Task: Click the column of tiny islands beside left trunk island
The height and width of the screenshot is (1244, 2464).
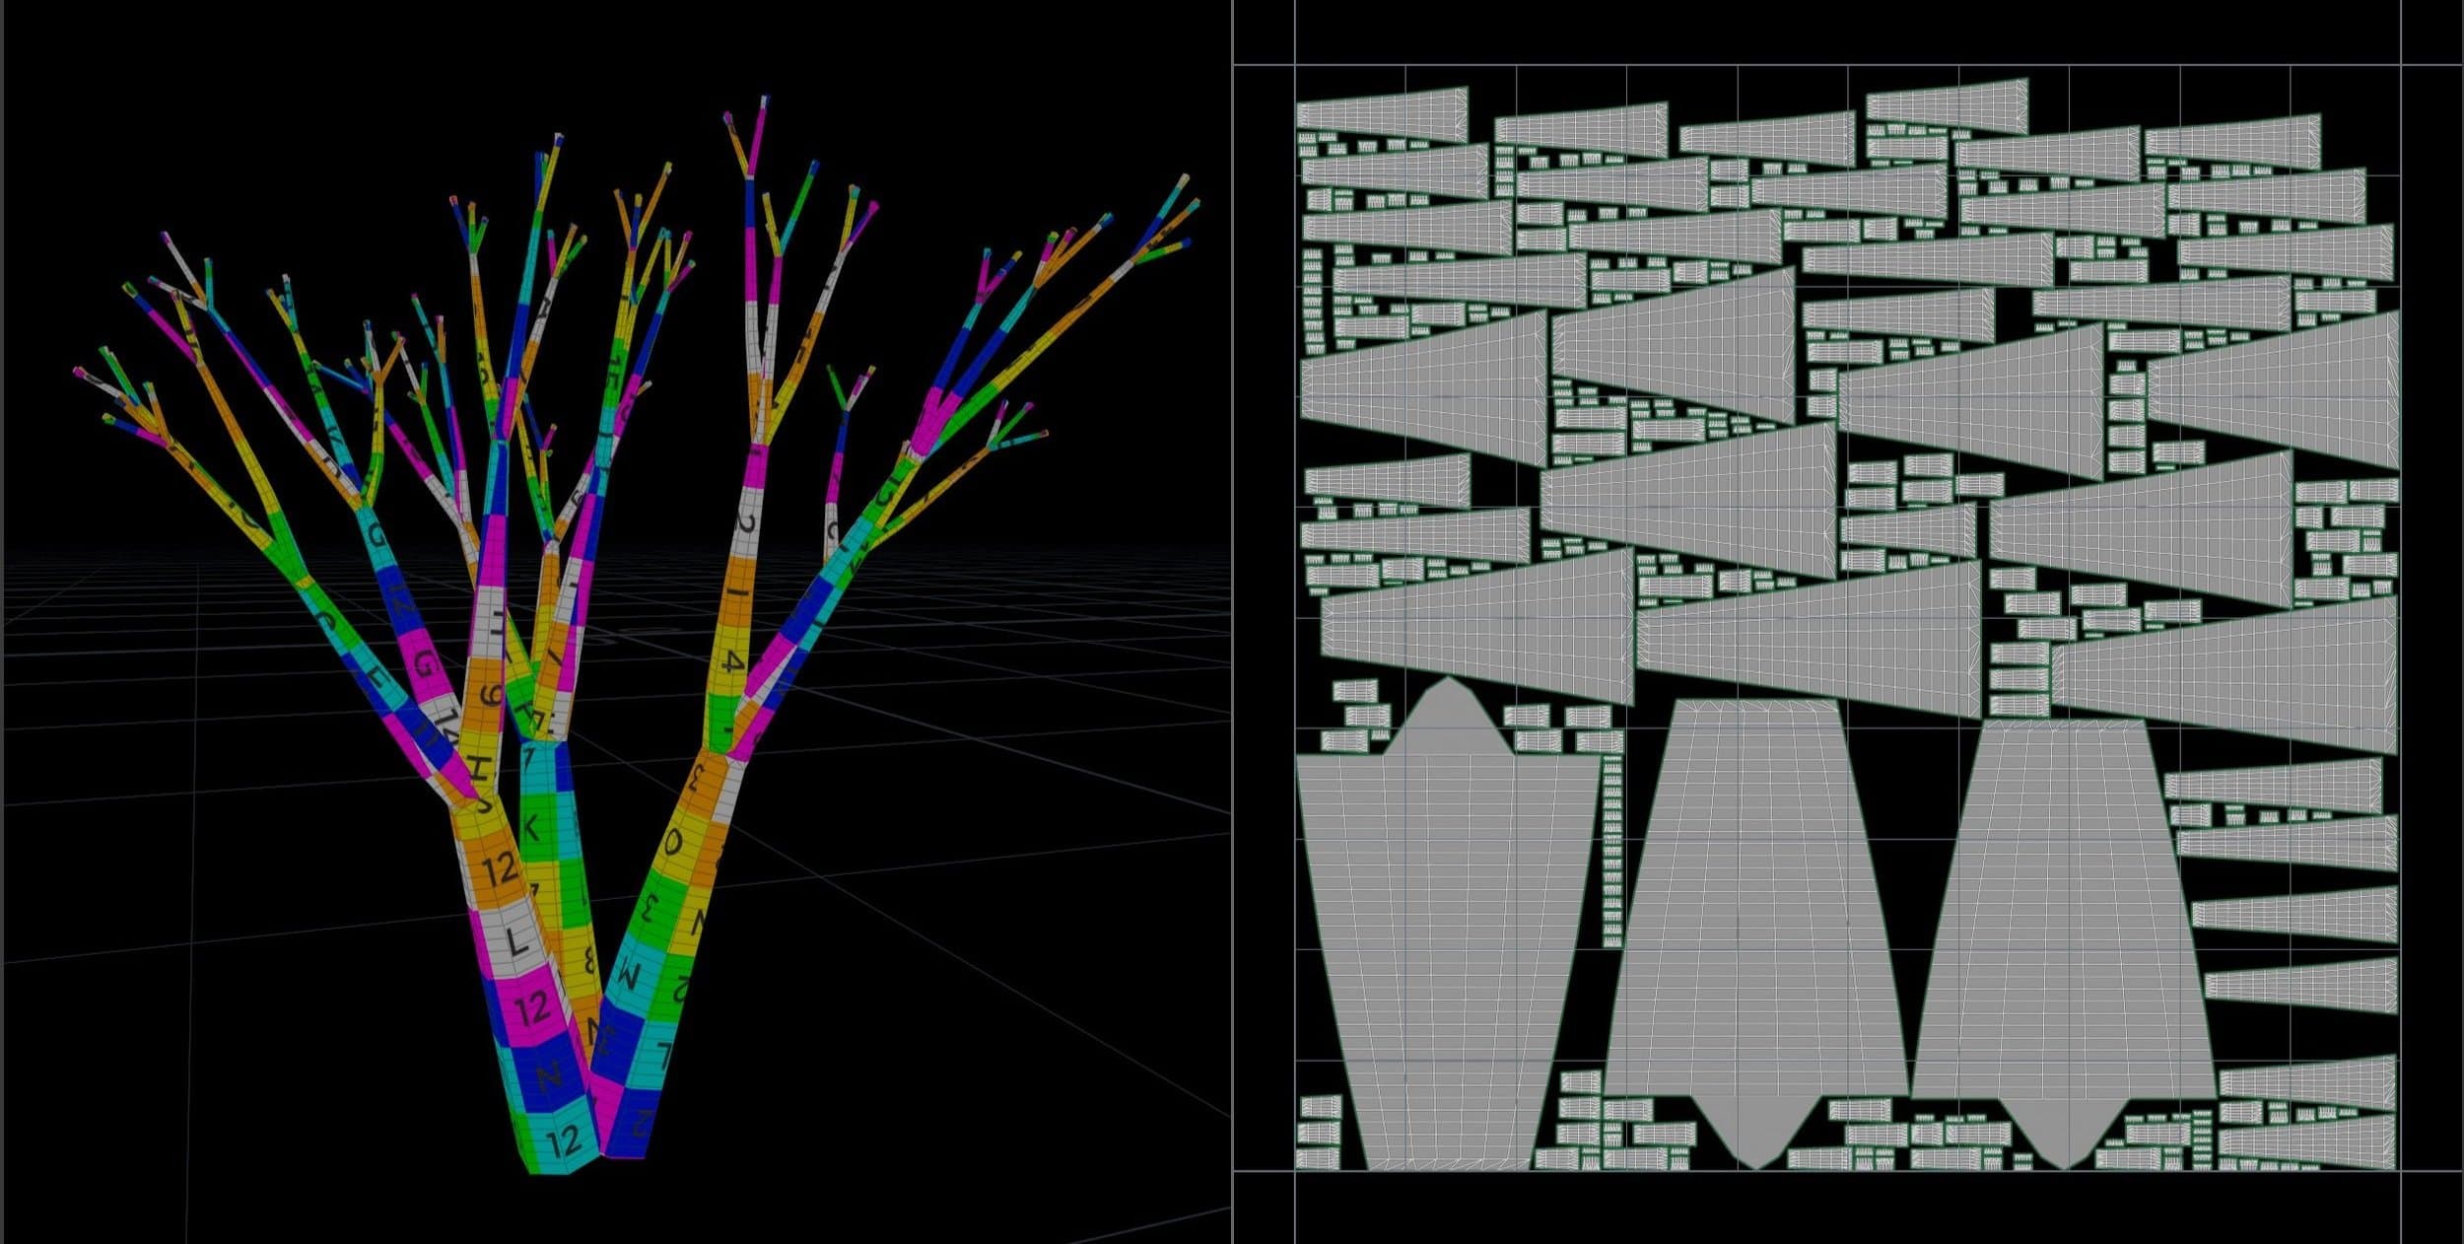Action: tap(1612, 850)
